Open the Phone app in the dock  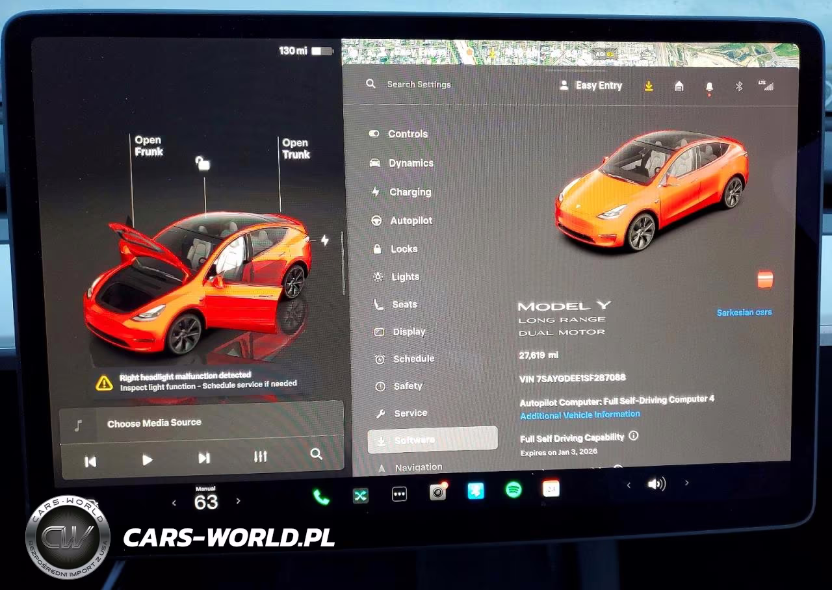click(x=321, y=498)
